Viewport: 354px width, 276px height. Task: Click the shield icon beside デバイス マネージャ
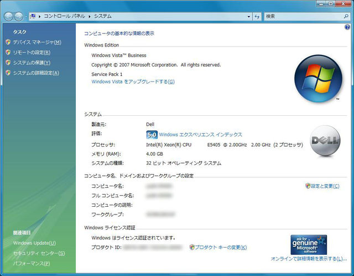click(x=8, y=42)
